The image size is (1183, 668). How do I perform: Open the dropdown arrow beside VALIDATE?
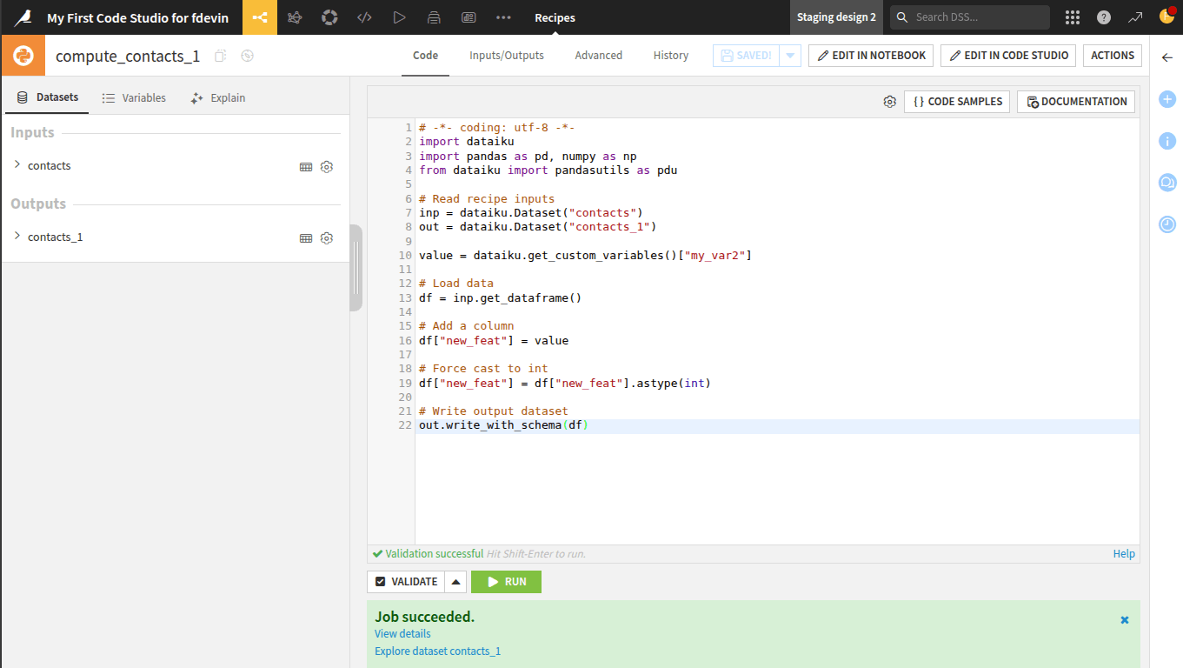pyautogui.click(x=455, y=581)
